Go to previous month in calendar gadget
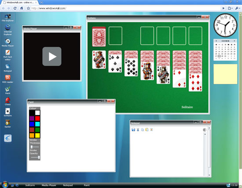 (216, 41)
